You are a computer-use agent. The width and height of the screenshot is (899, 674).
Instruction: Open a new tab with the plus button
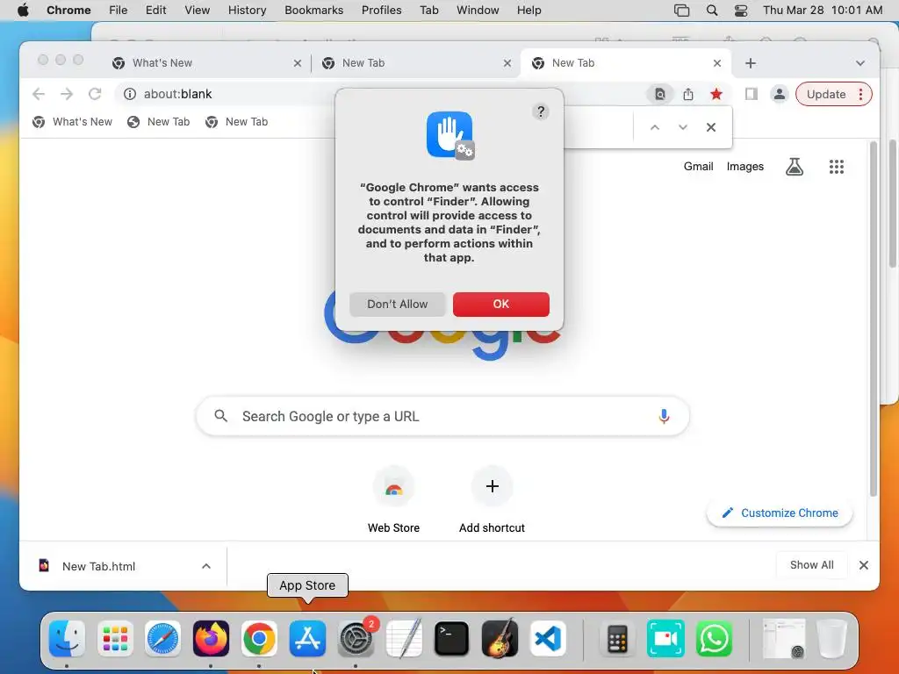coord(750,63)
